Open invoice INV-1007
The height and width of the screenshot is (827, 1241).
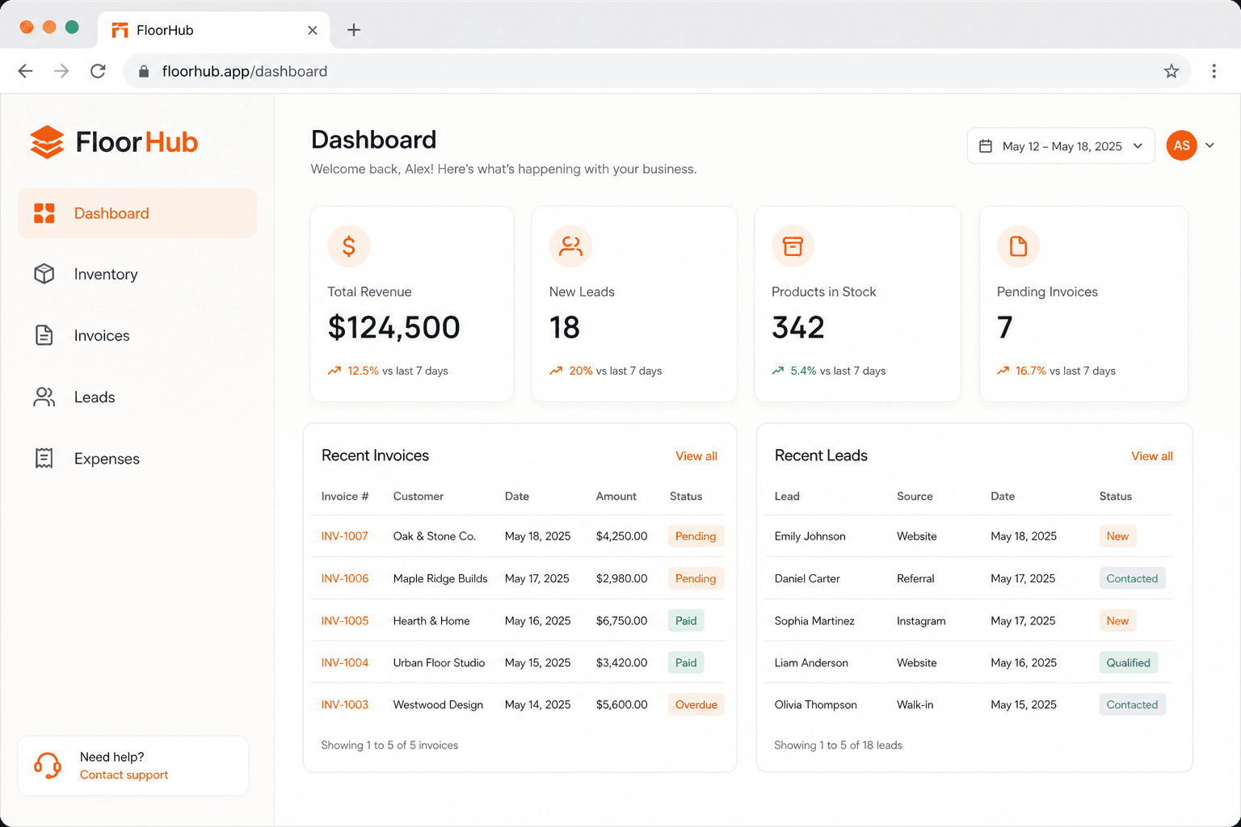pyautogui.click(x=345, y=536)
